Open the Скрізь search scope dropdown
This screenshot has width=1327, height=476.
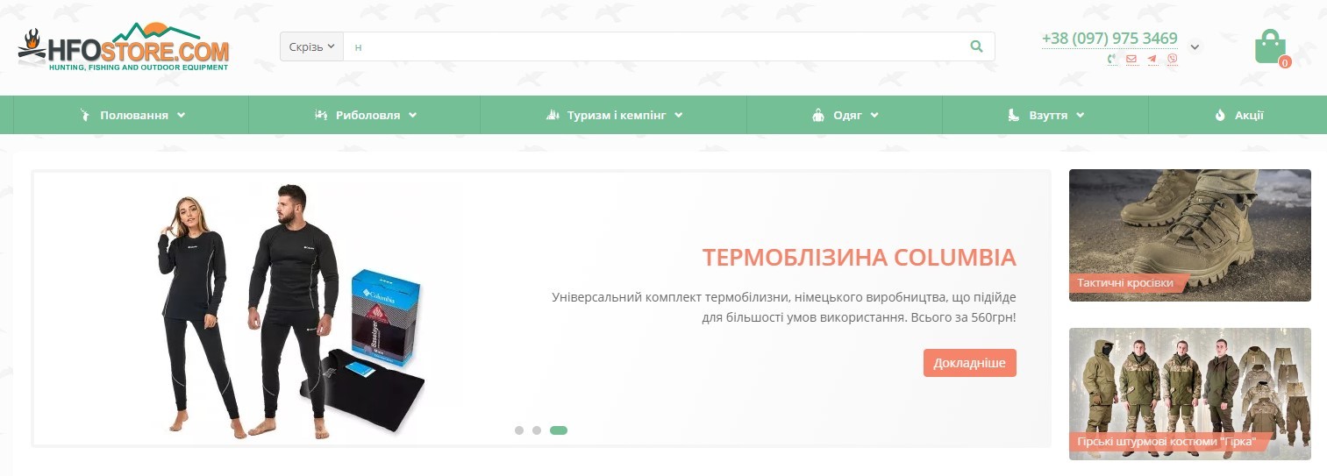pyautogui.click(x=311, y=46)
